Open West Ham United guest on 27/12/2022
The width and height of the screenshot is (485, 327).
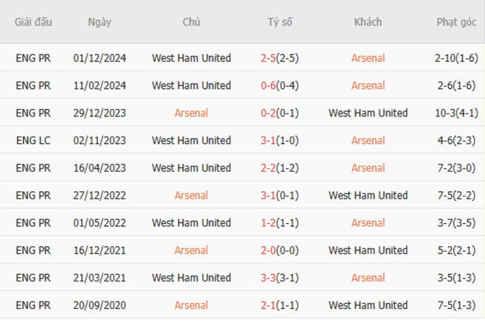point(368,196)
